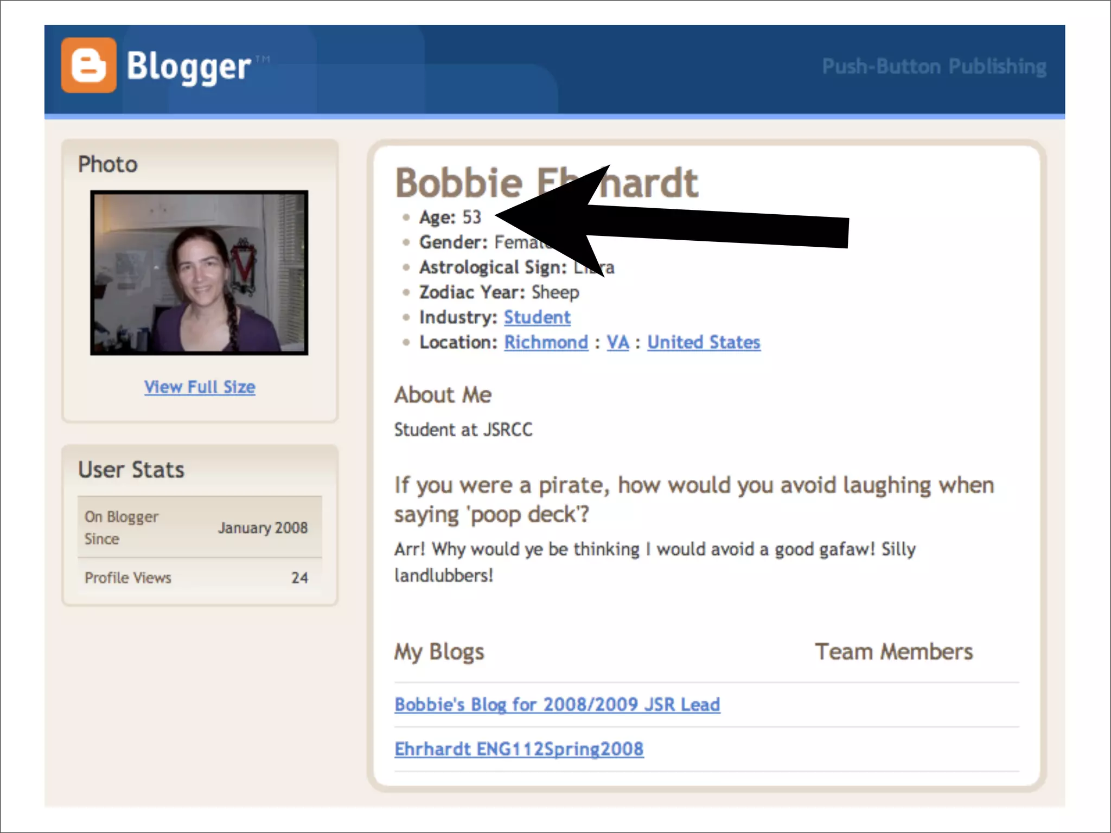Screen dimensions: 1111x833
Task: Open the Richmond location link
Action: click(546, 342)
